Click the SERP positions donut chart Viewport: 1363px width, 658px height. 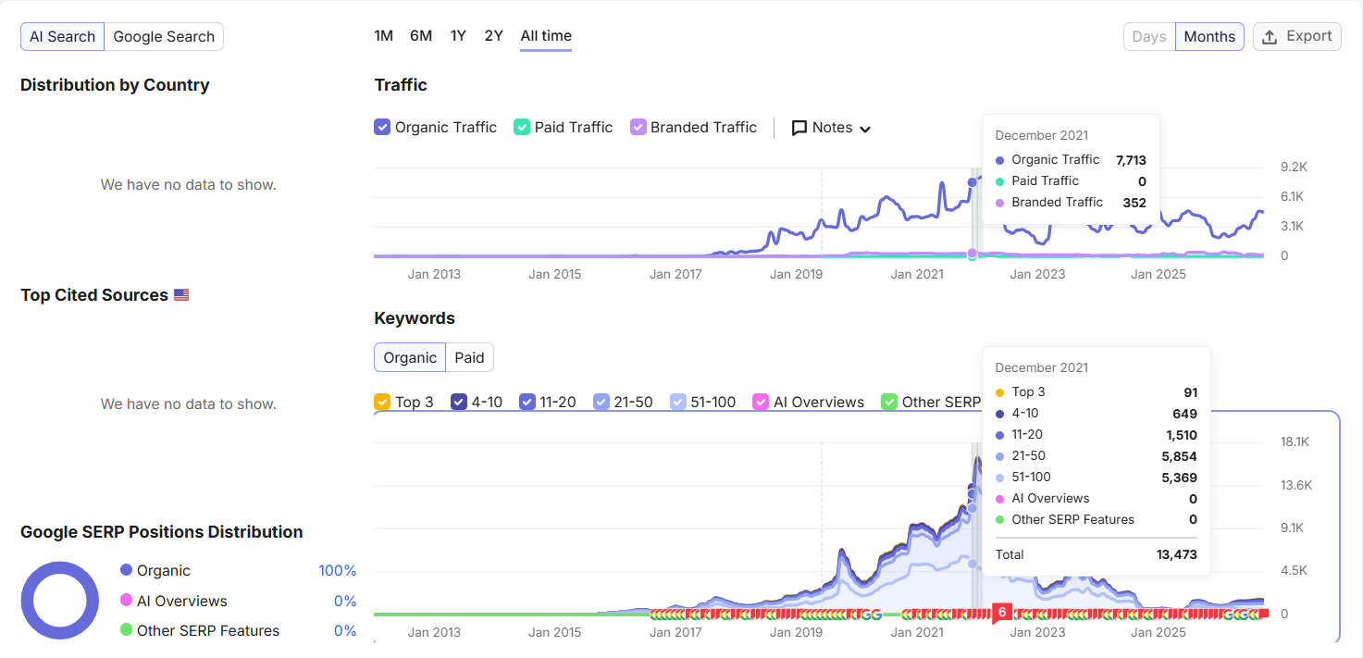pyautogui.click(x=60, y=601)
